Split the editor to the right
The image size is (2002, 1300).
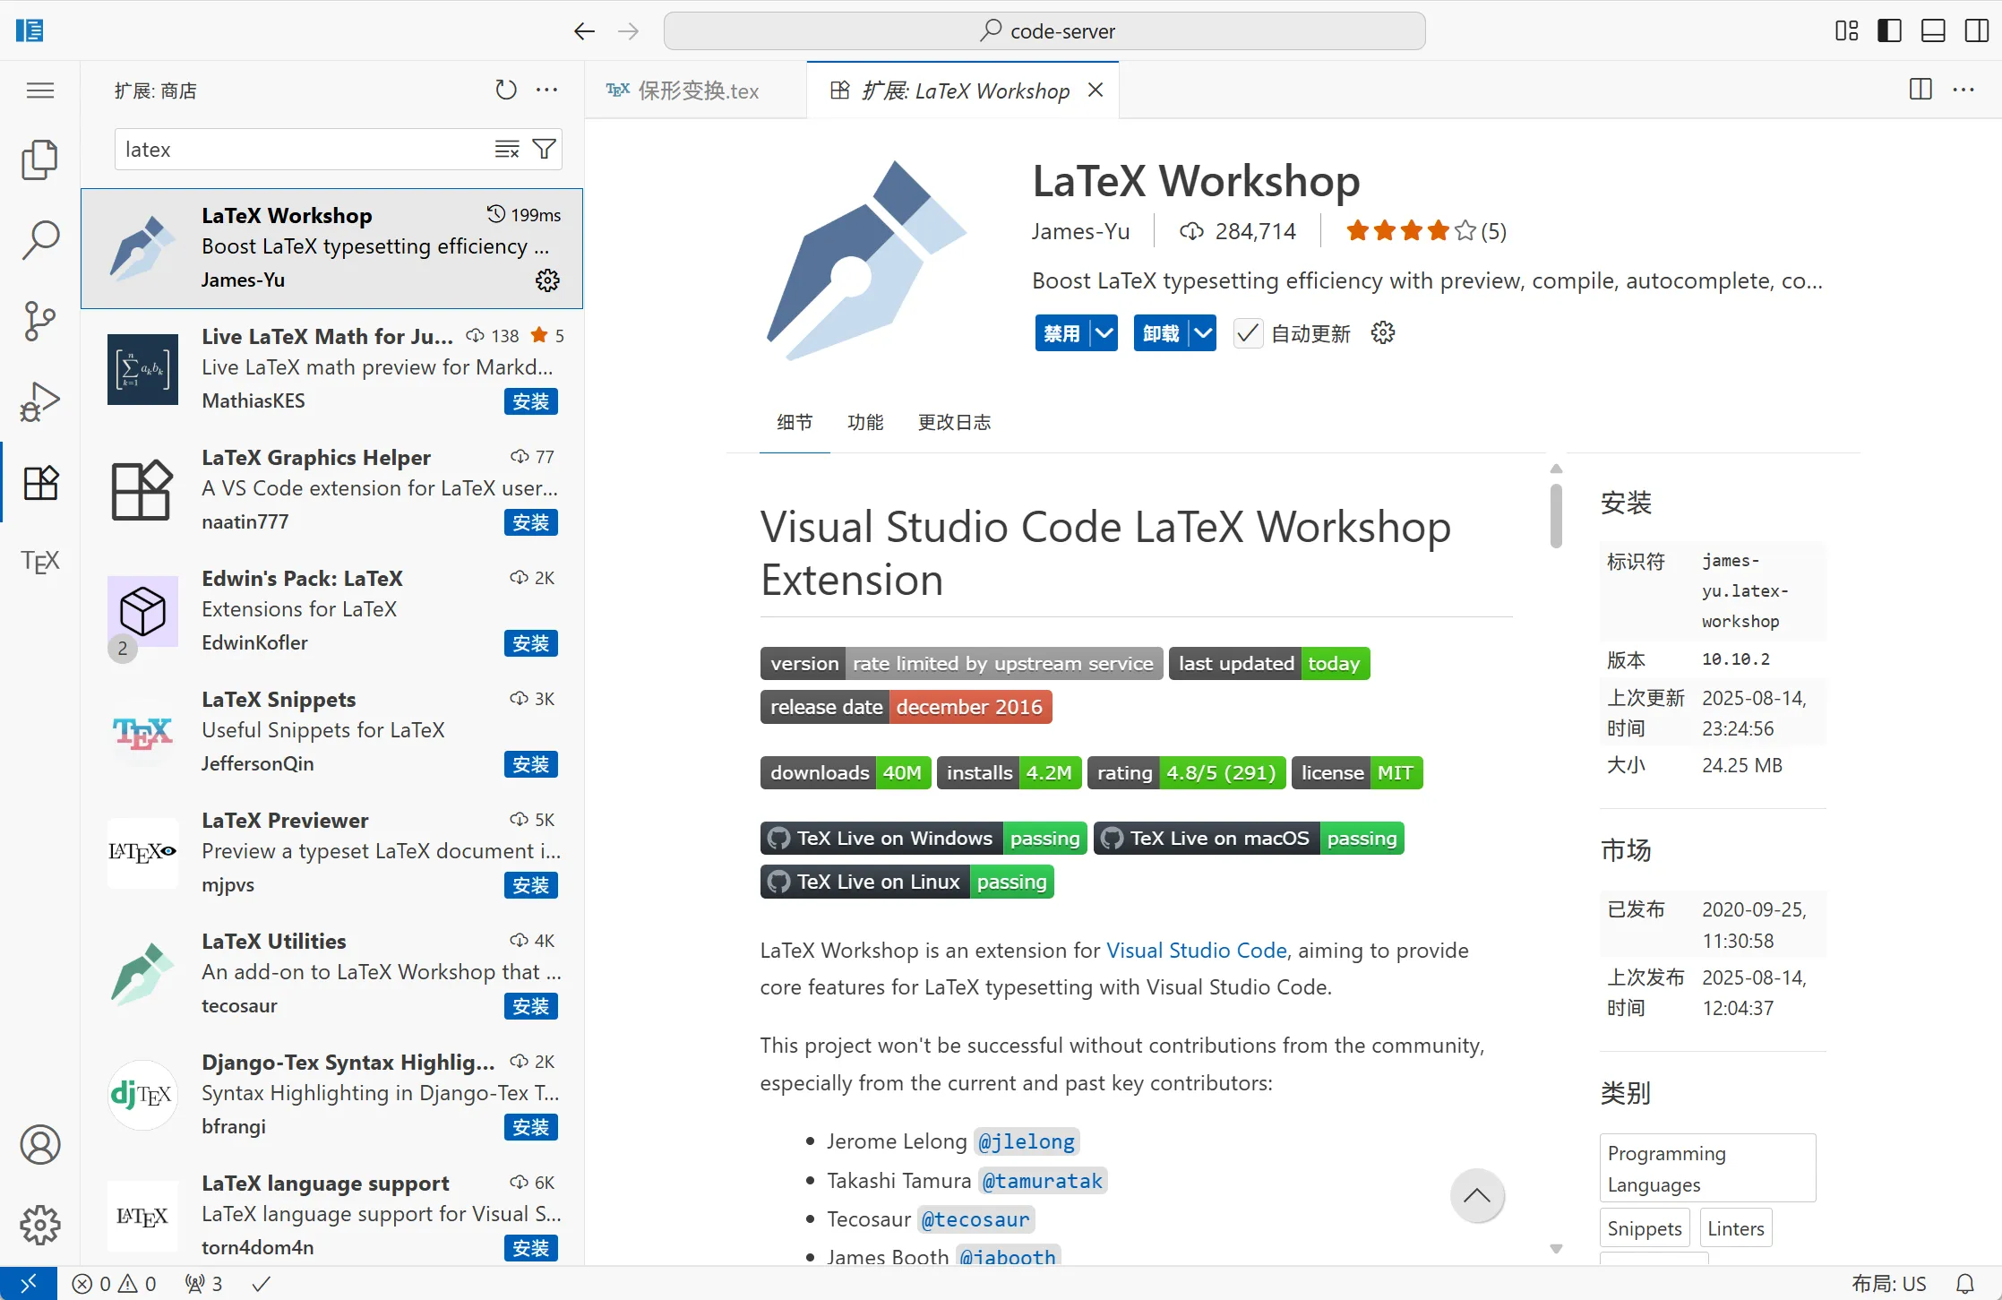tap(1920, 90)
